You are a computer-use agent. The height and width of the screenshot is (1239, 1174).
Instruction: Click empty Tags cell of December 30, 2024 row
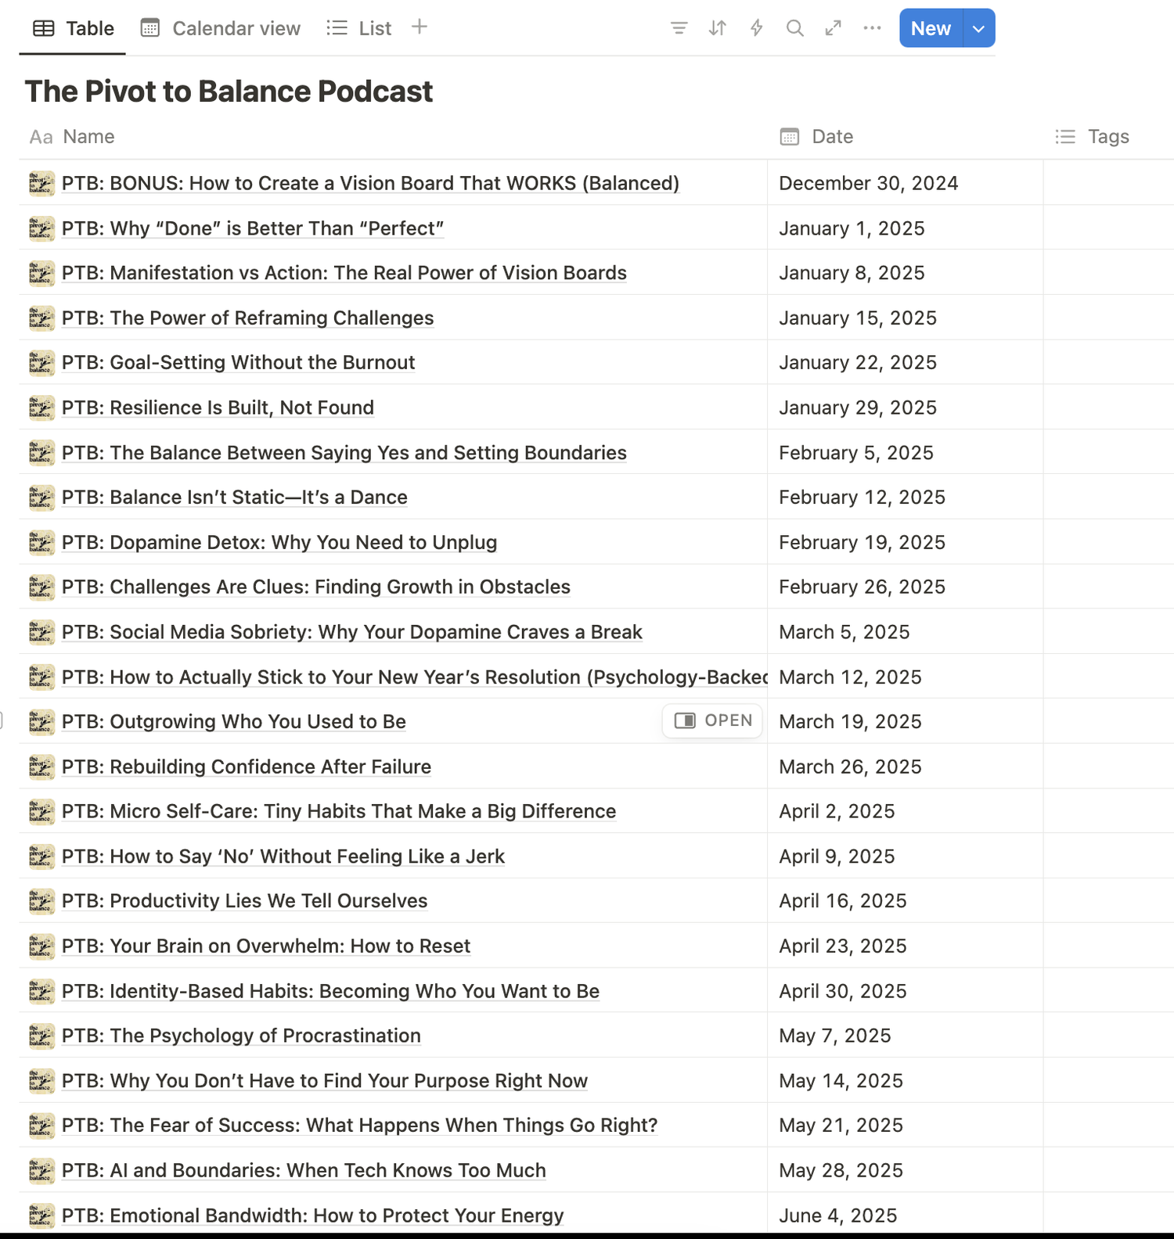pyautogui.click(x=1109, y=183)
